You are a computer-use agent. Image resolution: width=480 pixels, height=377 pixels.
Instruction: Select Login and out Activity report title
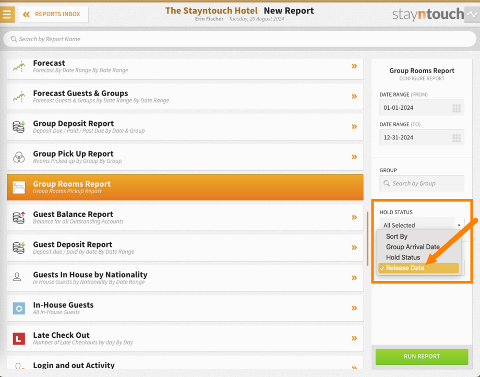(x=74, y=366)
